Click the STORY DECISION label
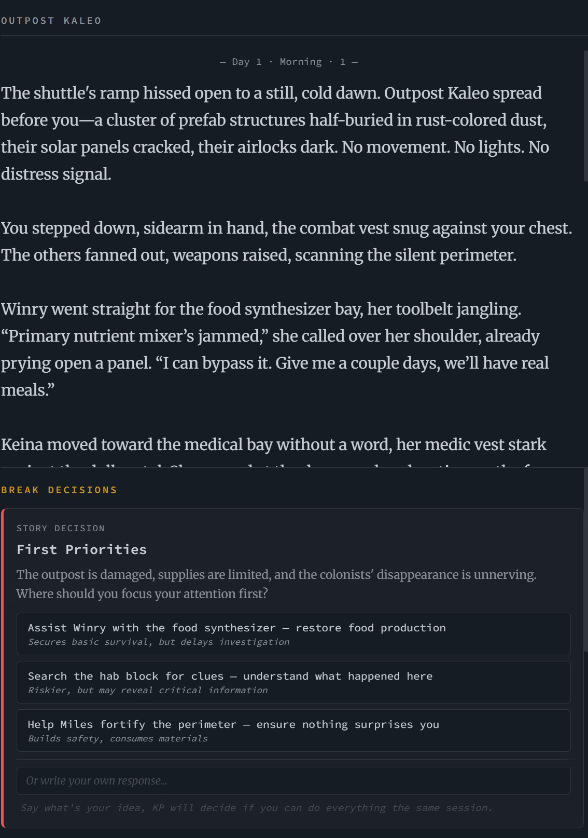Image resolution: width=588 pixels, height=838 pixels. [61, 528]
